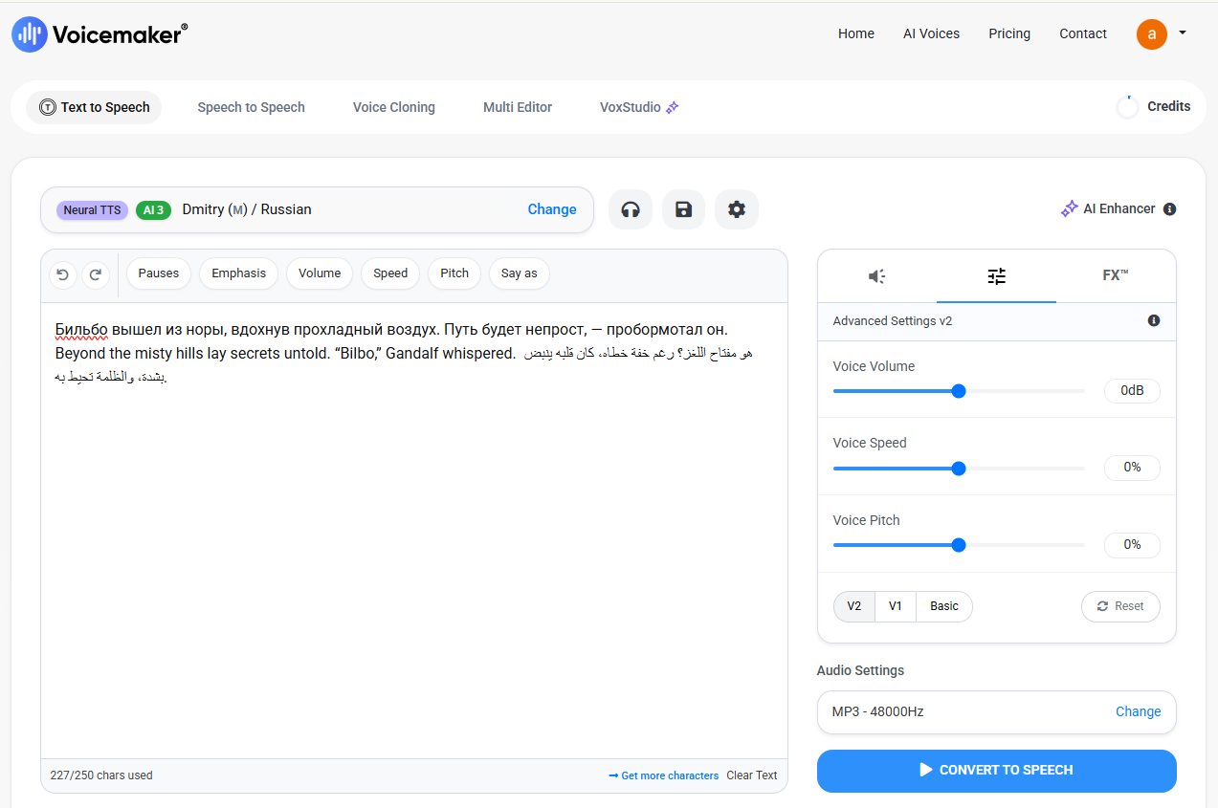Click the floppy disk save icon
This screenshot has height=808, width=1218.
coord(683,209)
